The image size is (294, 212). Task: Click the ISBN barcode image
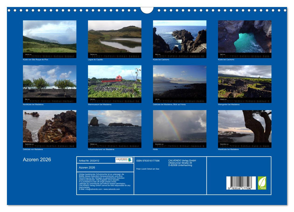coord(241,184)
